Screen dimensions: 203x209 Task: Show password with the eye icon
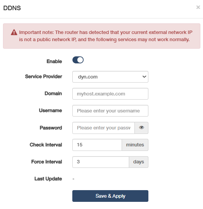point(141,128)
